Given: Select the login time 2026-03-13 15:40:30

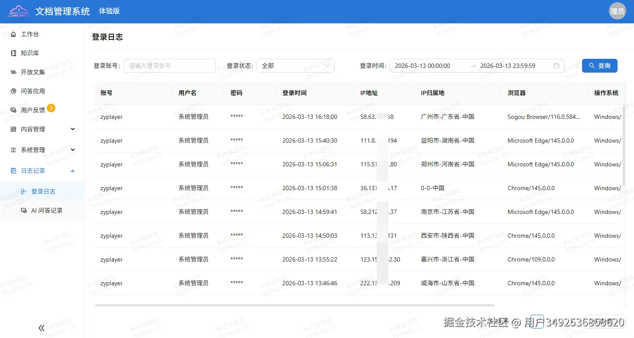Looking at the screenshot, I should [x=310, y=140].
